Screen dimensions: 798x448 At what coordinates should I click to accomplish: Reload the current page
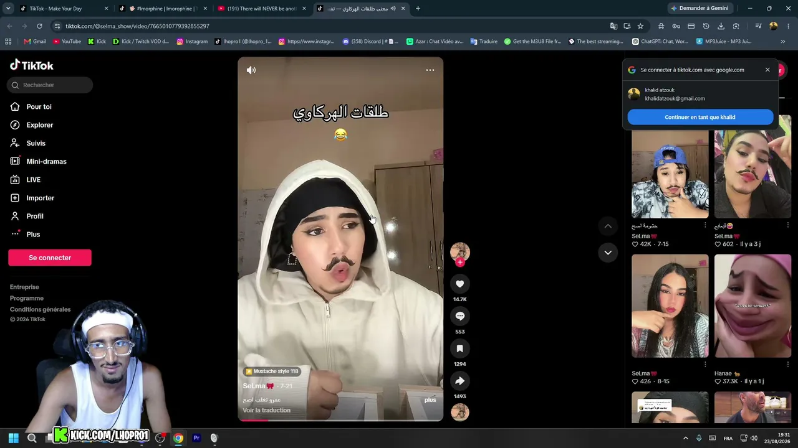(x=39, y=26)
